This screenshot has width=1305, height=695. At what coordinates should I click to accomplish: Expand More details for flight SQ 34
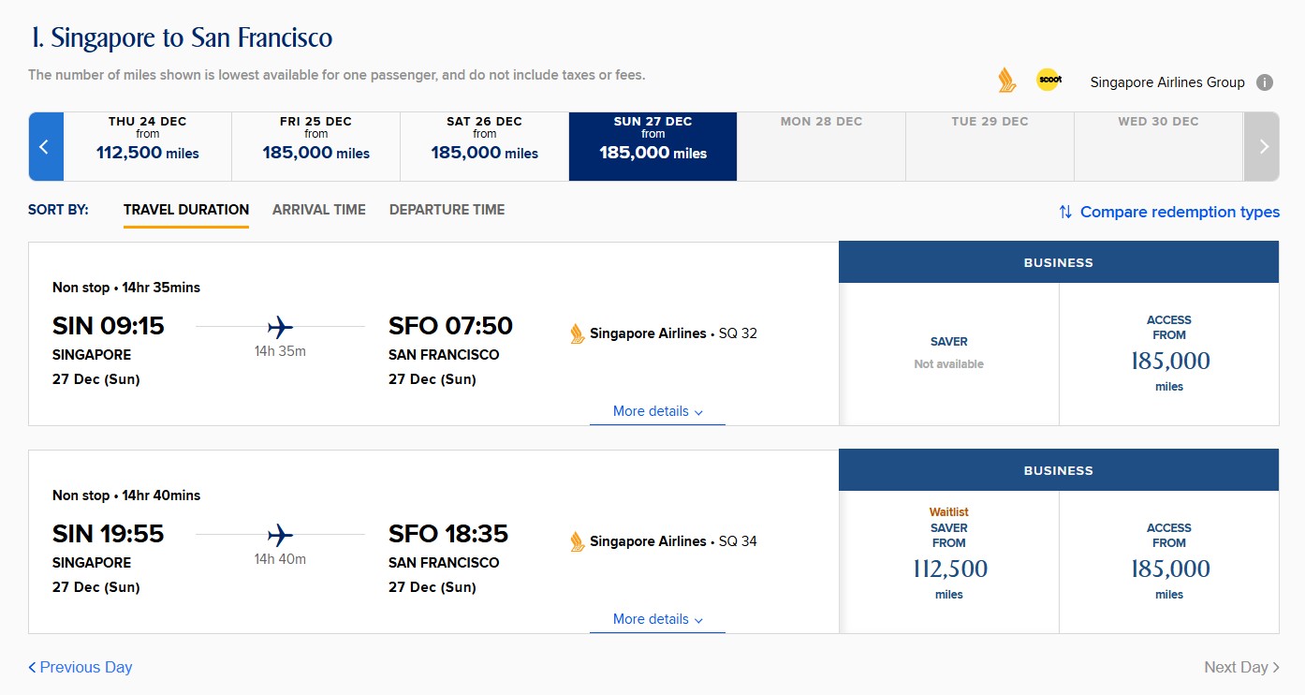[657, 619]
